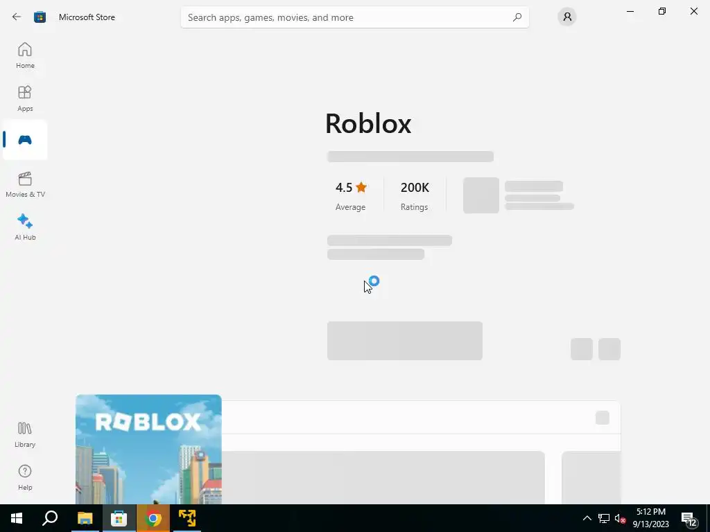Viewport: 710px width, 532px height.
Task: Go back with the back arrow
Action: tap(17, 17)
